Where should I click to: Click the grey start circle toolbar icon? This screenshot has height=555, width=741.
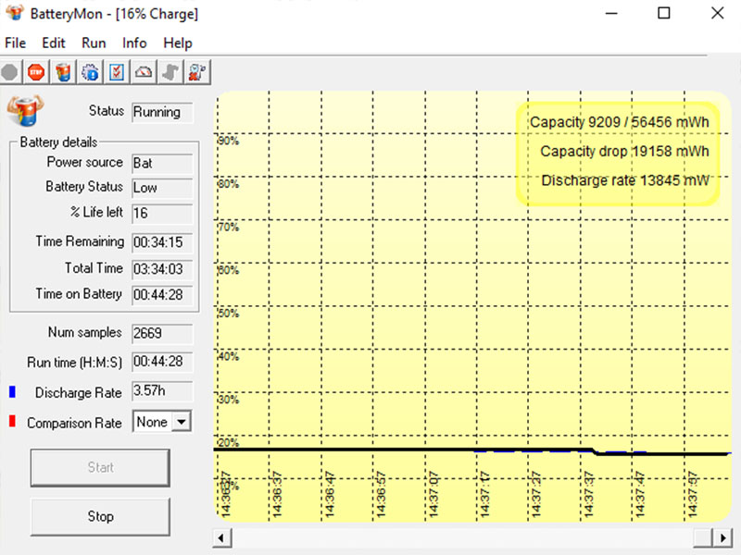(x=10, y=73)
